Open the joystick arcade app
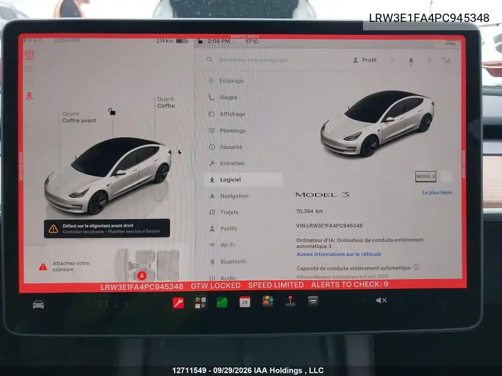This screenshot has width=502, height=376. (291, 301)
